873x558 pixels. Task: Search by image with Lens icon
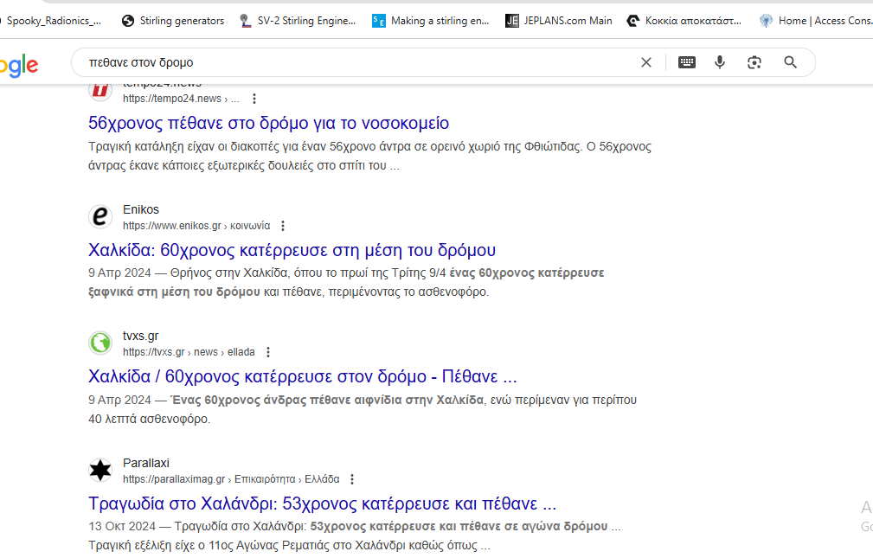tap(754, 62)
